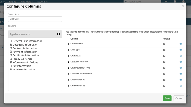Screen dimensions: 191x107
Task: Remove Case Disposition Type column via trash icon
Action: [x=180, y=68]
